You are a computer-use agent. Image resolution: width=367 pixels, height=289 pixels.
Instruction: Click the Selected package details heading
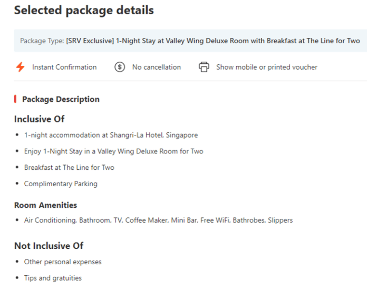point(84,10)
